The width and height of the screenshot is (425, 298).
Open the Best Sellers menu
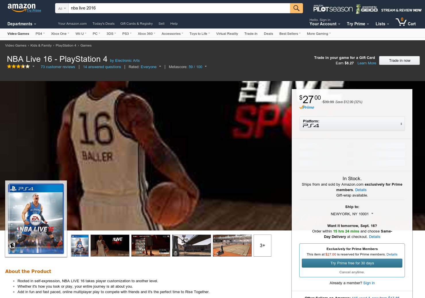[290, 34]
